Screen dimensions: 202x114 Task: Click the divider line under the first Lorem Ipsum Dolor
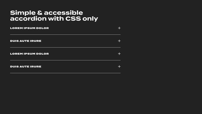65,34
